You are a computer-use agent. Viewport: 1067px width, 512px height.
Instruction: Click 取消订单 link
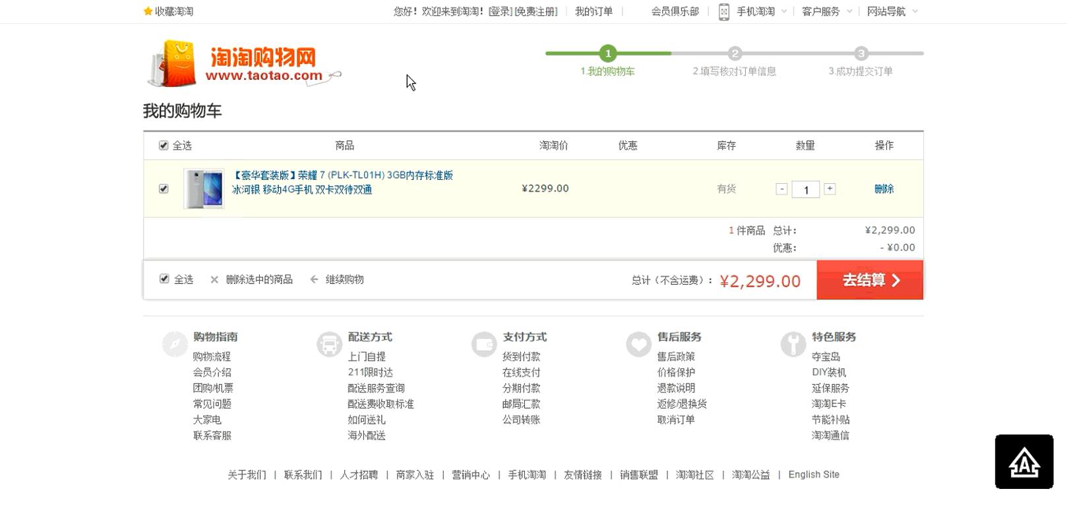676,420
